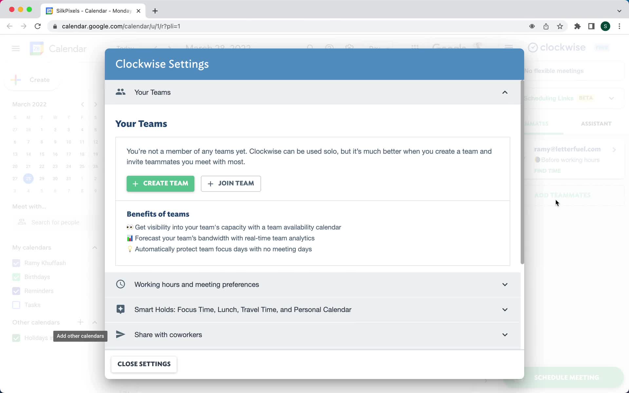Toggle the Ramy Khuffash calendar checkbox
Viewport: 629px width, 393px height.
16,263
